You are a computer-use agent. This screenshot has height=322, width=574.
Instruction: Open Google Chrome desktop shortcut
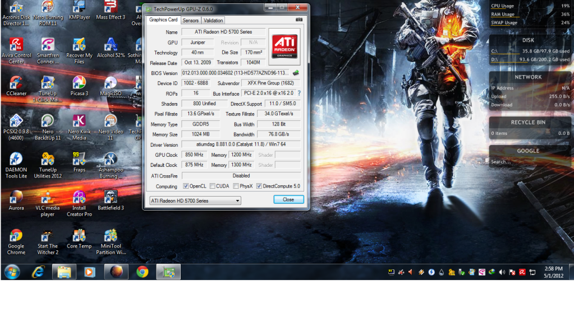[16, 242]
